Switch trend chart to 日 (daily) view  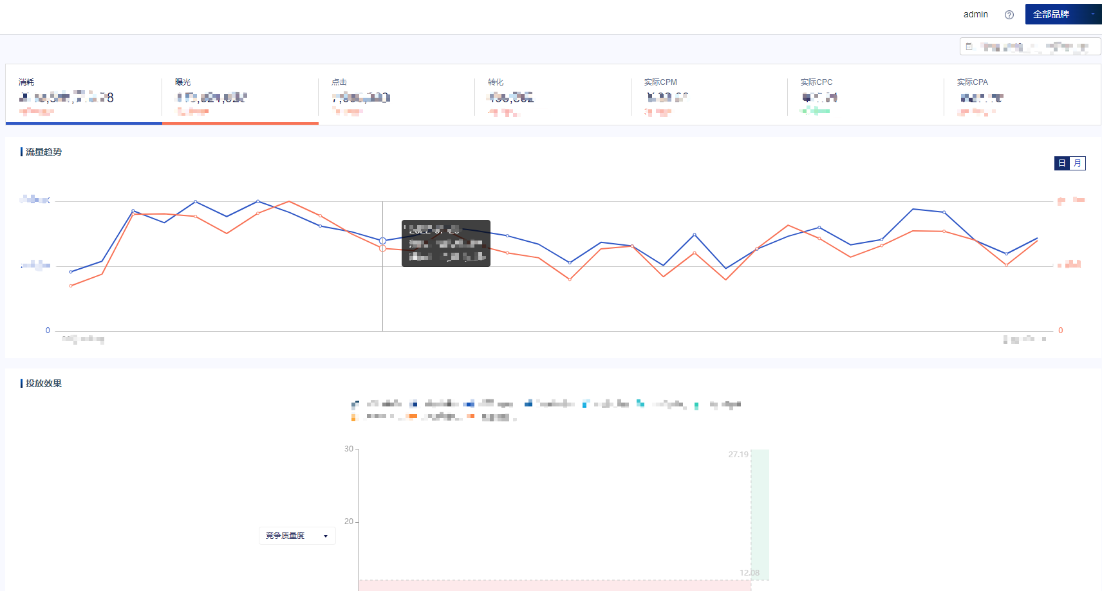click(1062, 163)
